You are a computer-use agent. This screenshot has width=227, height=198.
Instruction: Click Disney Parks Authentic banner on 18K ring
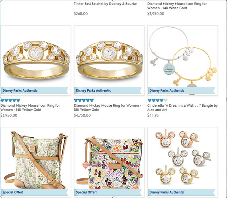pos(108,91)
